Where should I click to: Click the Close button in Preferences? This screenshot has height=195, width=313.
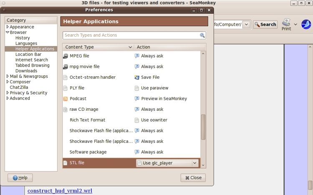point(193,177)
